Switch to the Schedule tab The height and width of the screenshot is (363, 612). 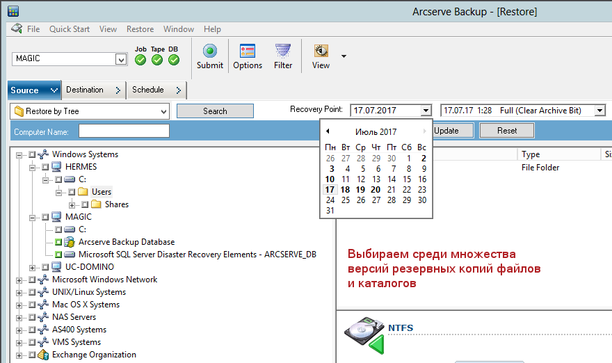pos(157,90)
